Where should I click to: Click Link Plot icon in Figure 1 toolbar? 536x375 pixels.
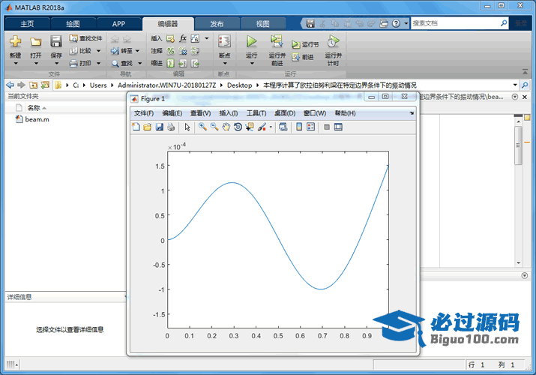(283, 127)
